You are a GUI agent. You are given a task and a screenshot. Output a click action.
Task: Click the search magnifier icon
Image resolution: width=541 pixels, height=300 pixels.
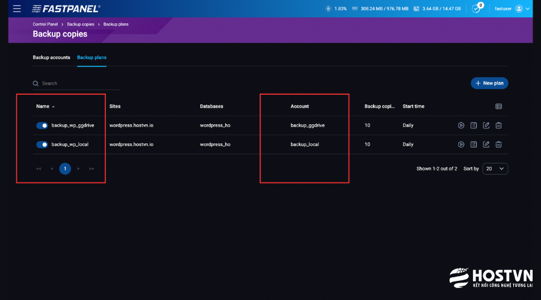click(35, 83)
